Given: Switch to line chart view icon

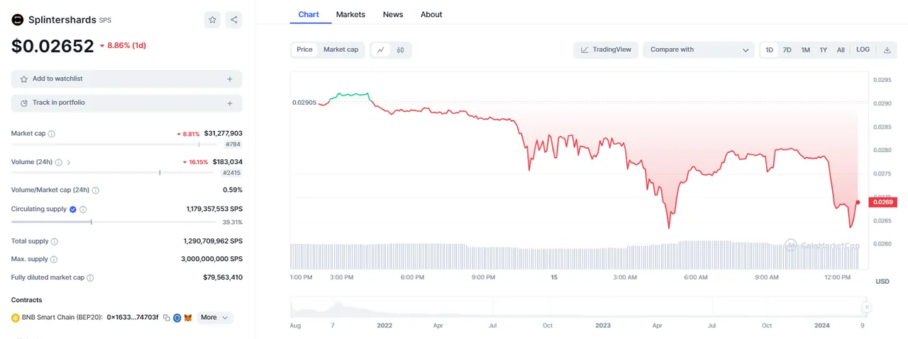Looking at the screenshot, I should tap(381, 50).
